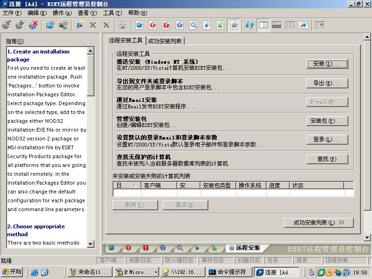
Task: Open the '2 Micro...' taskbar group dropdown
Action: point(156,272)
